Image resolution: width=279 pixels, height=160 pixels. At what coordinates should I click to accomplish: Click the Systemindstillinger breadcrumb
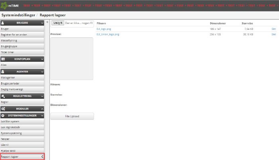point(18,15)
